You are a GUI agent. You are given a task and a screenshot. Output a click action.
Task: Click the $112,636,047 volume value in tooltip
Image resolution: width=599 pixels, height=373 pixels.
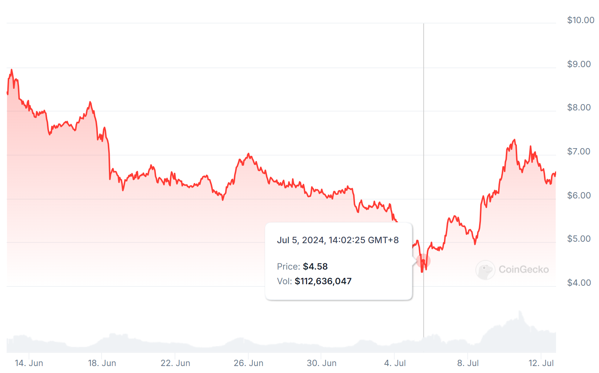point(323,281)
